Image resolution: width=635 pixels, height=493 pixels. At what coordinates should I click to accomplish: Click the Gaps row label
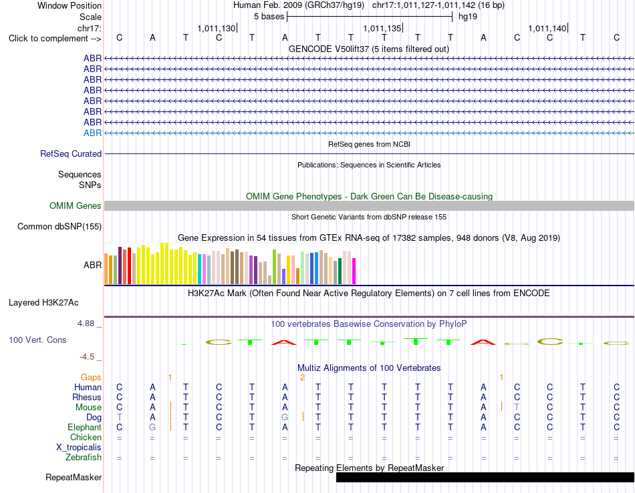[91, 377]
